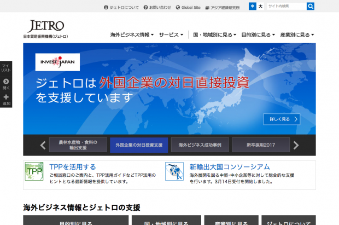339x225 pixels.
Task: Select 海外ビジネス成功事例 carousel tab
Action: (x=200, y=145)
